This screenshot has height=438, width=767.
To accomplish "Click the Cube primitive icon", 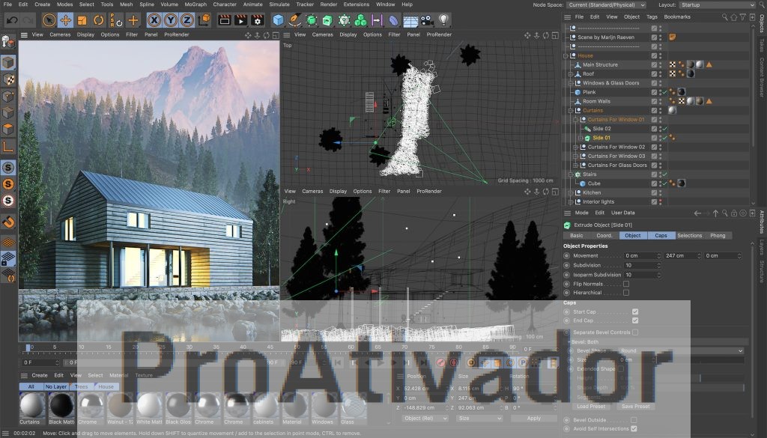I will (x=278, y=21).
